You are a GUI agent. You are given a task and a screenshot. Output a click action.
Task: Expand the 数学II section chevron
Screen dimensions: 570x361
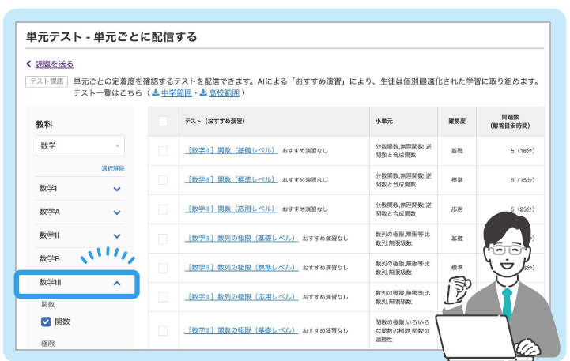point(117,236)
